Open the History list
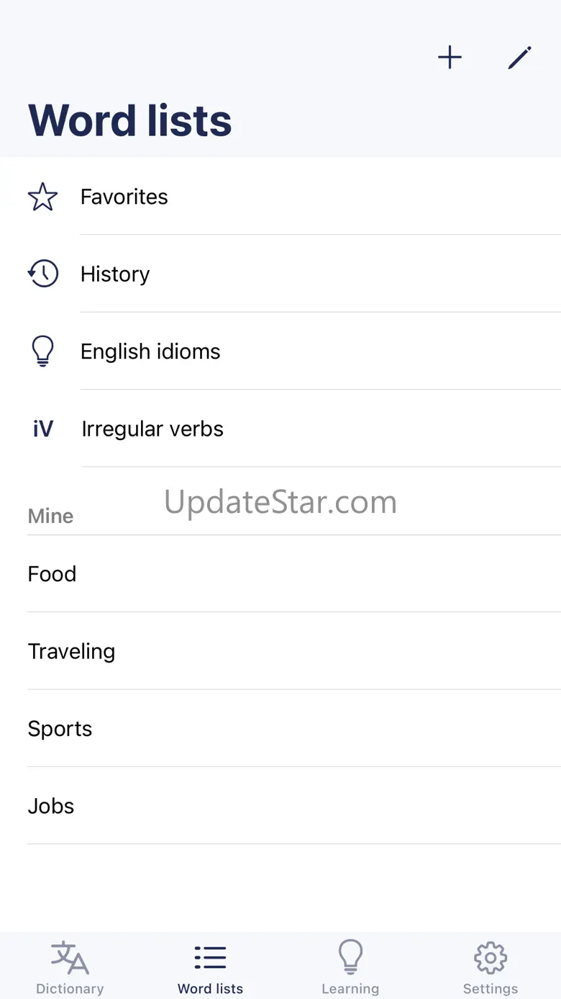The width and height of the screenshot is (561, 999). click(x=115, y=274)
